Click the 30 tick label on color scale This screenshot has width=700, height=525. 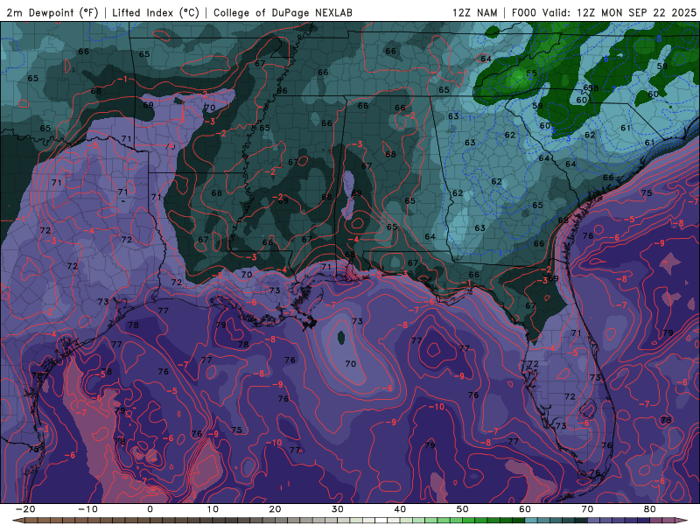(338, 509)
